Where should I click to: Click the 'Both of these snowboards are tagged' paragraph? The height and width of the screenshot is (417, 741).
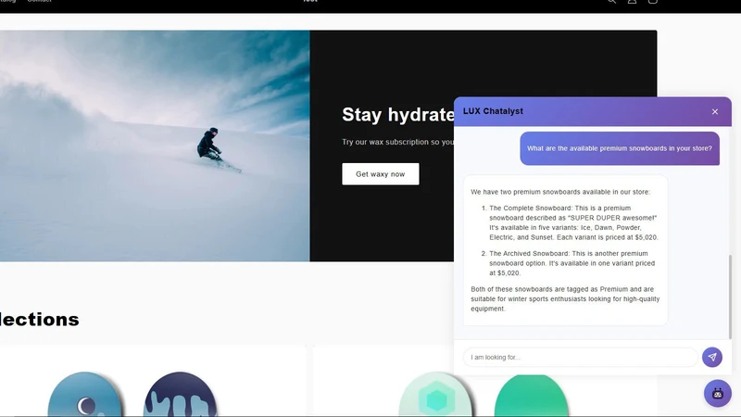coord(565,298)
